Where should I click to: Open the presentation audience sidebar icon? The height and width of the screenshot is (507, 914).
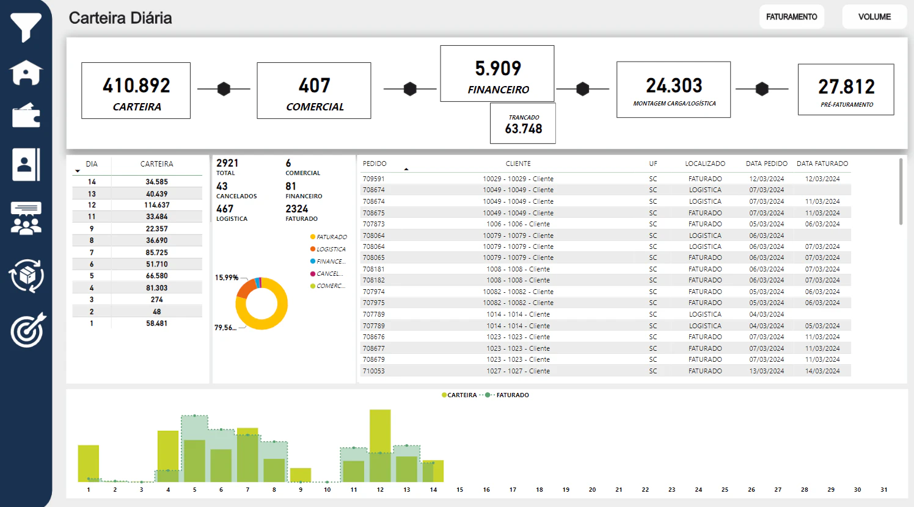26,218
